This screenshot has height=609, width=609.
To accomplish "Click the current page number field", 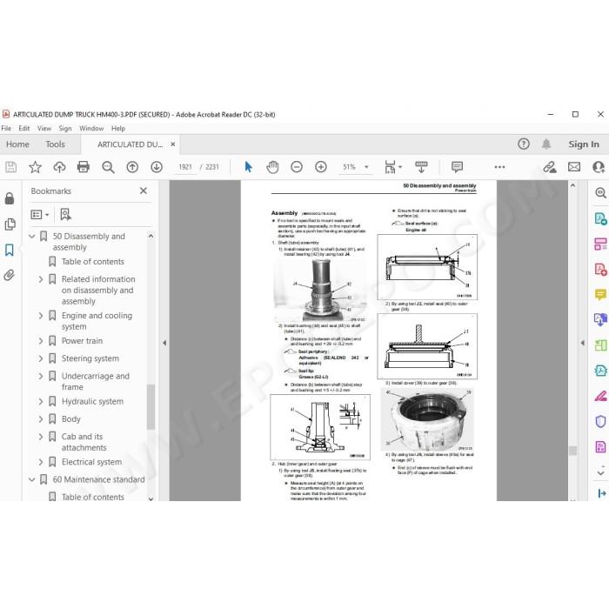I will [185, 167].
